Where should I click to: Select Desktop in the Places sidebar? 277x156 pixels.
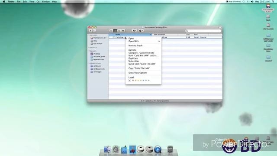(x=95, y=54)
